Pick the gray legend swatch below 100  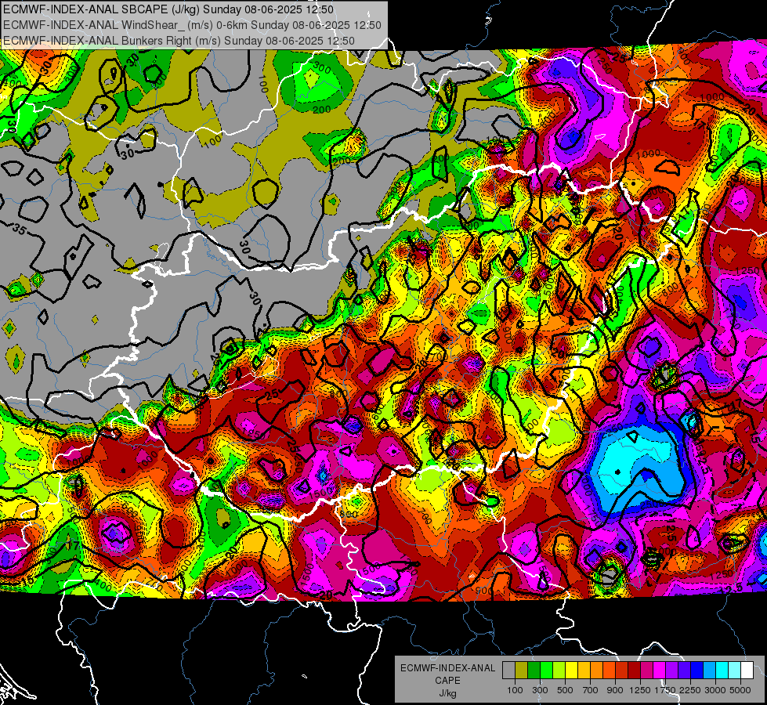pos(508,670)
